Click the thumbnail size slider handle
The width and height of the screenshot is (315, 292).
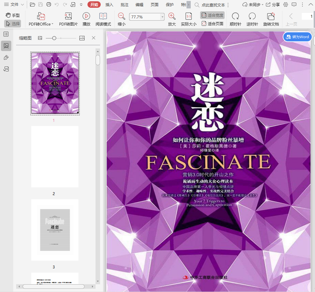pyautogui.click(x=54, y=38)
